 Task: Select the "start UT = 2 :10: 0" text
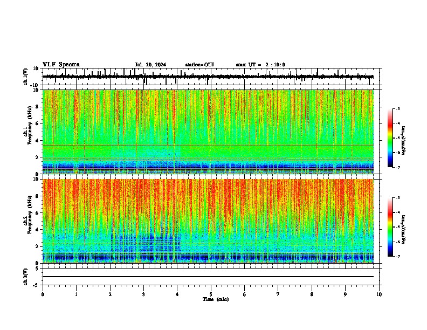point(260,65)
